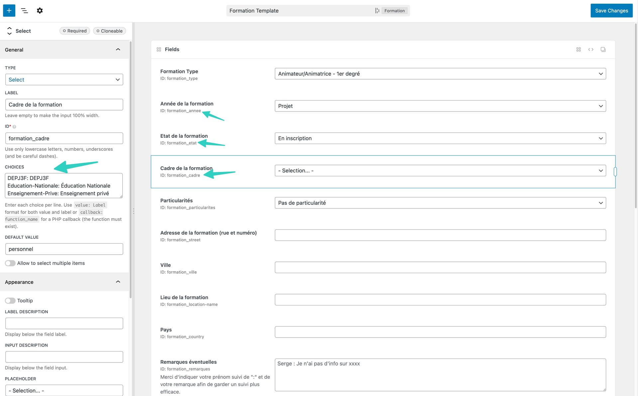Open the Formation Type dropdown
Image resolution: width=638 pixels, height=396 pixels.
click(440, 74)
